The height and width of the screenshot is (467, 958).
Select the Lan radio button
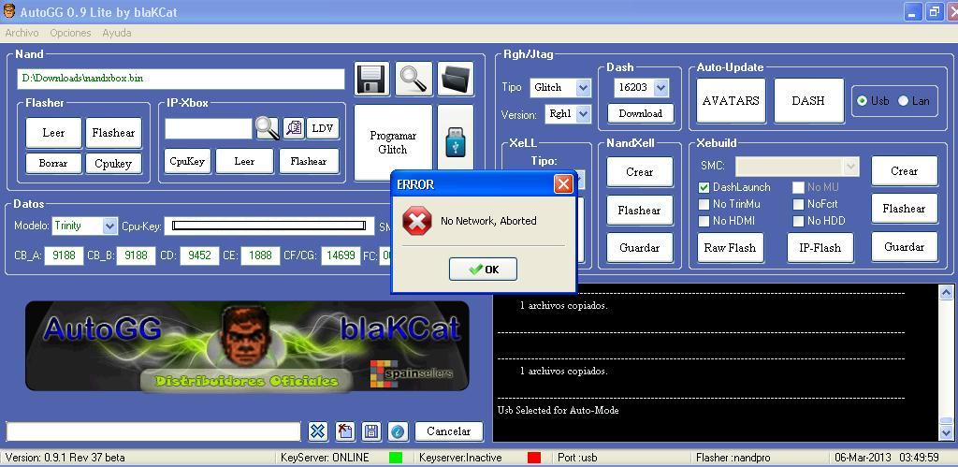click(904, 101)
